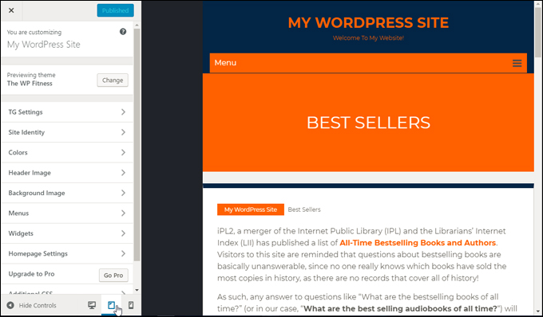The width and height of the screenshot is (543, 317).
Task: Open the hamburger menu icon in preview
Action: pyautogui.click(x=517, y=63)
